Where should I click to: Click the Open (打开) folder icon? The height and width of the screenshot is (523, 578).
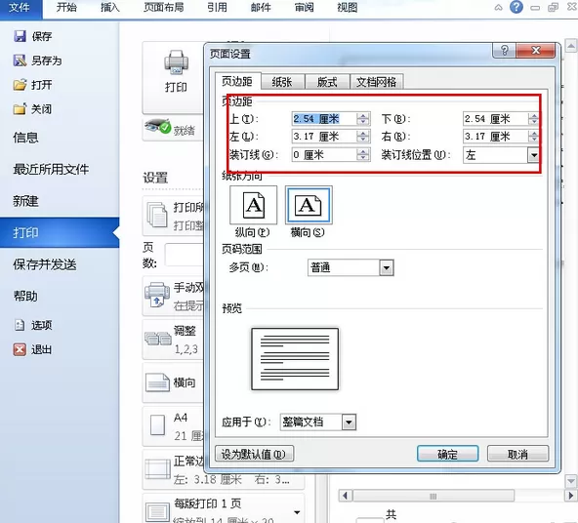(20, 85)
